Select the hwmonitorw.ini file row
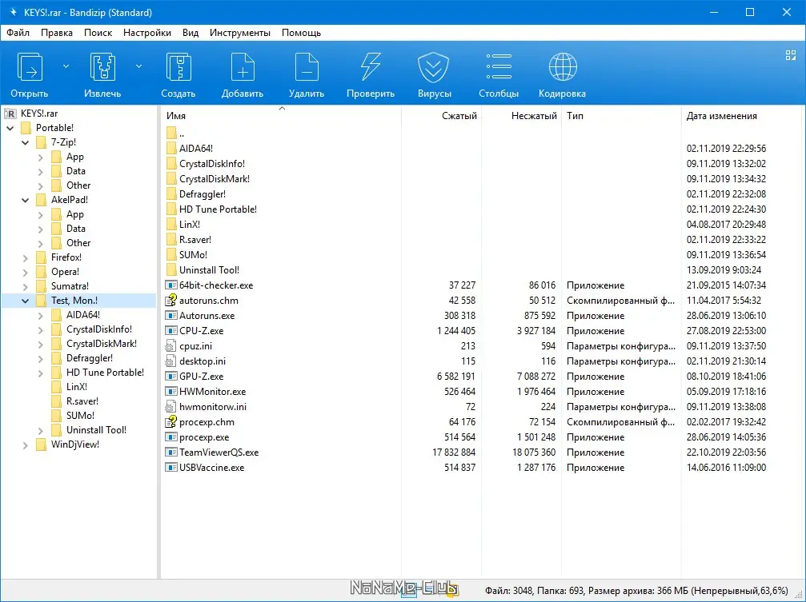806x602 pixels. pos(481,407)
